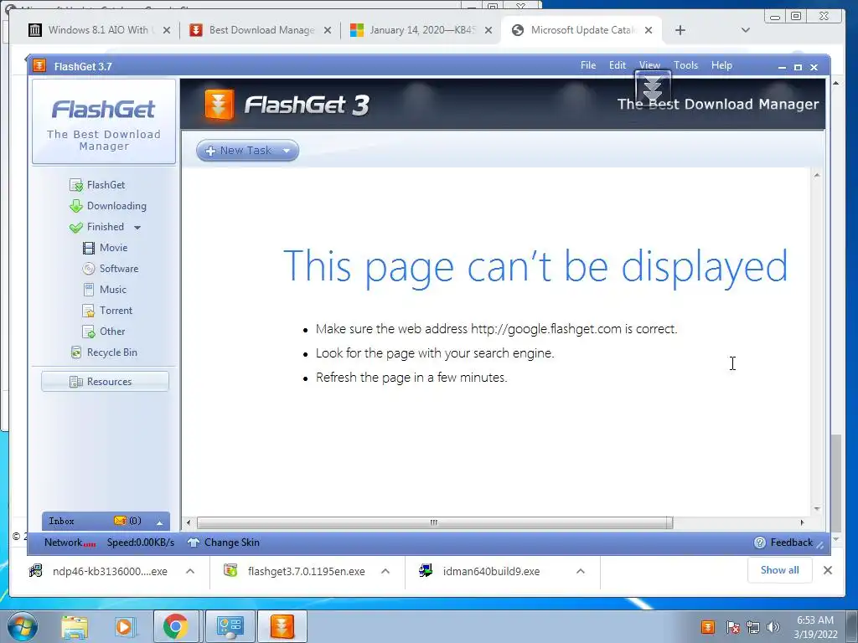The image size is (858, 643).
Task: Click the Chrome taskbar icon
Action: pos(175,626)
